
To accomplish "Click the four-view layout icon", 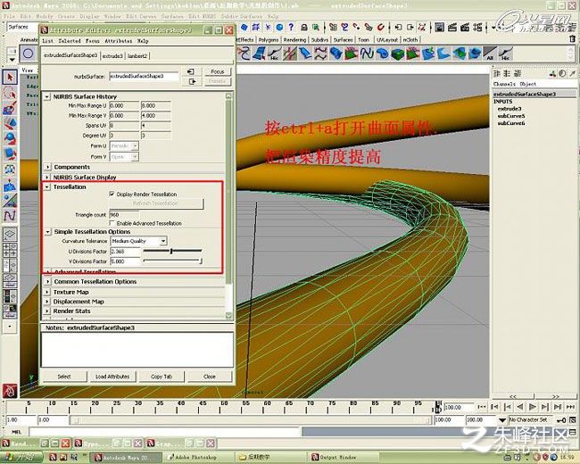I will pyautogui.click(x=10, y=250).
